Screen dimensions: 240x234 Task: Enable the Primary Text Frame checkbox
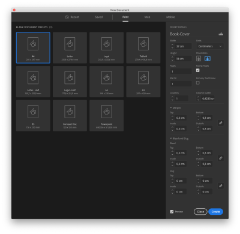click(198, 83)
